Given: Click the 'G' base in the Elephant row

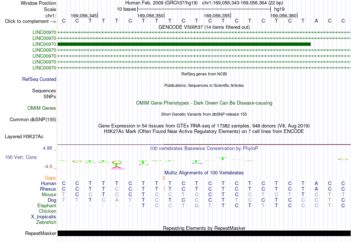Looking at the screenshot, I should (197, 205).
